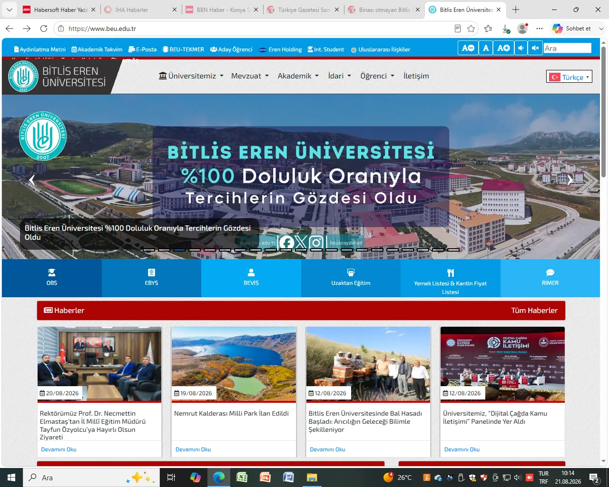
Task: Click browser Back arrow
Action: point(10,29)
